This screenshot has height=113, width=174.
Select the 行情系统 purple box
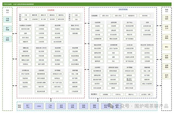pos(72,106)
